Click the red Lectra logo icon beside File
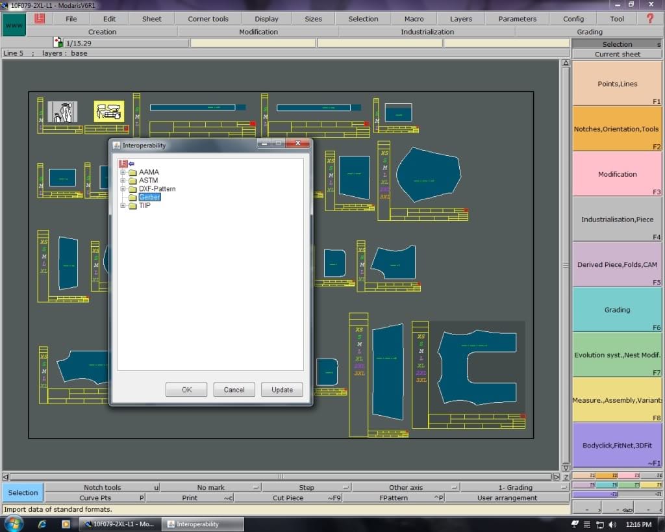 pyautogui.click(x=40, y=19)
